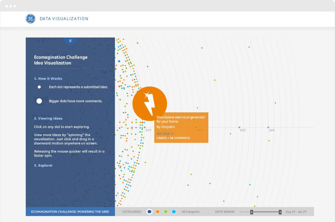Screen dimensions: 335x222
Task: Click the All Categories label
Action: point(190,212)
